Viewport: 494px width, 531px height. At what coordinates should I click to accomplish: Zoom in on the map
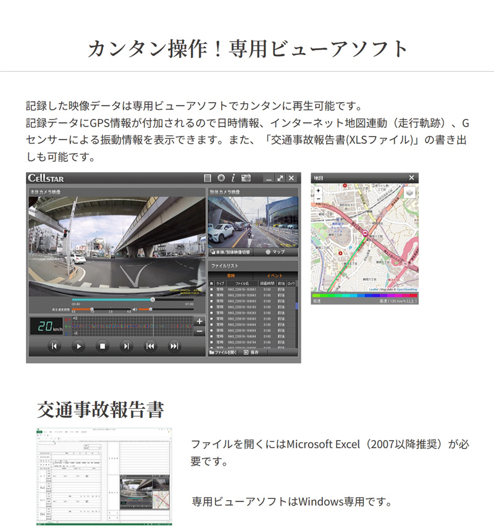click(318, 191)
